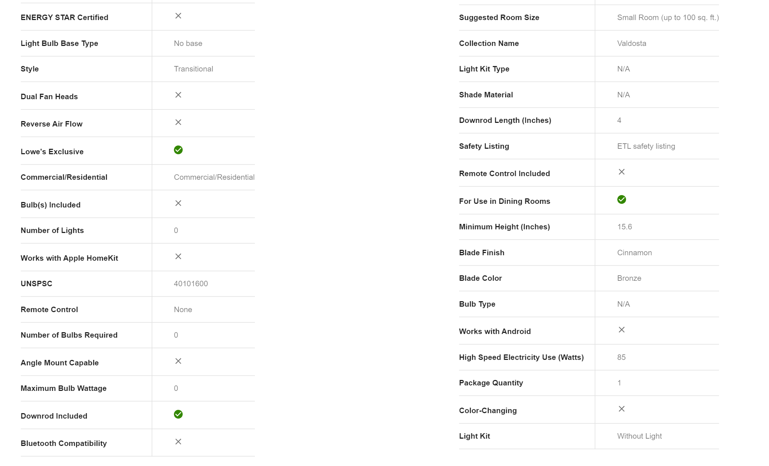Click the X icon for Remote Control Included

(x=622, y=172)
